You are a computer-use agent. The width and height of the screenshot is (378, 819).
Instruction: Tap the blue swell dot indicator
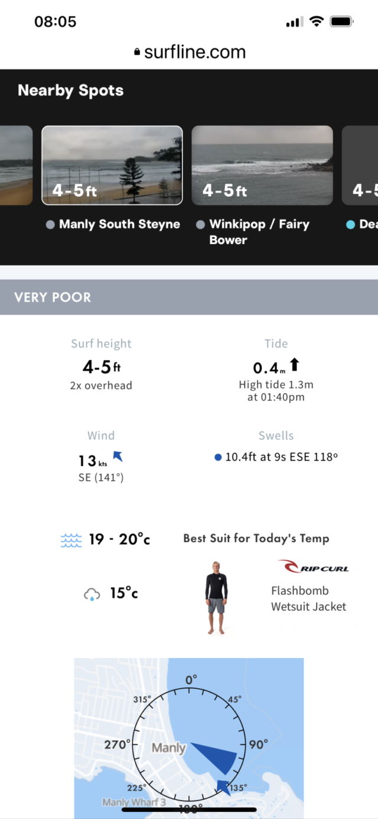218,457
